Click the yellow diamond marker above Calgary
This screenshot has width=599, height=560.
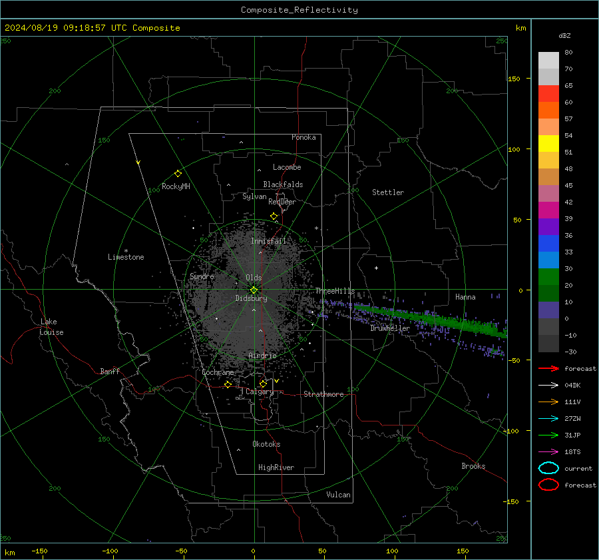263,384
